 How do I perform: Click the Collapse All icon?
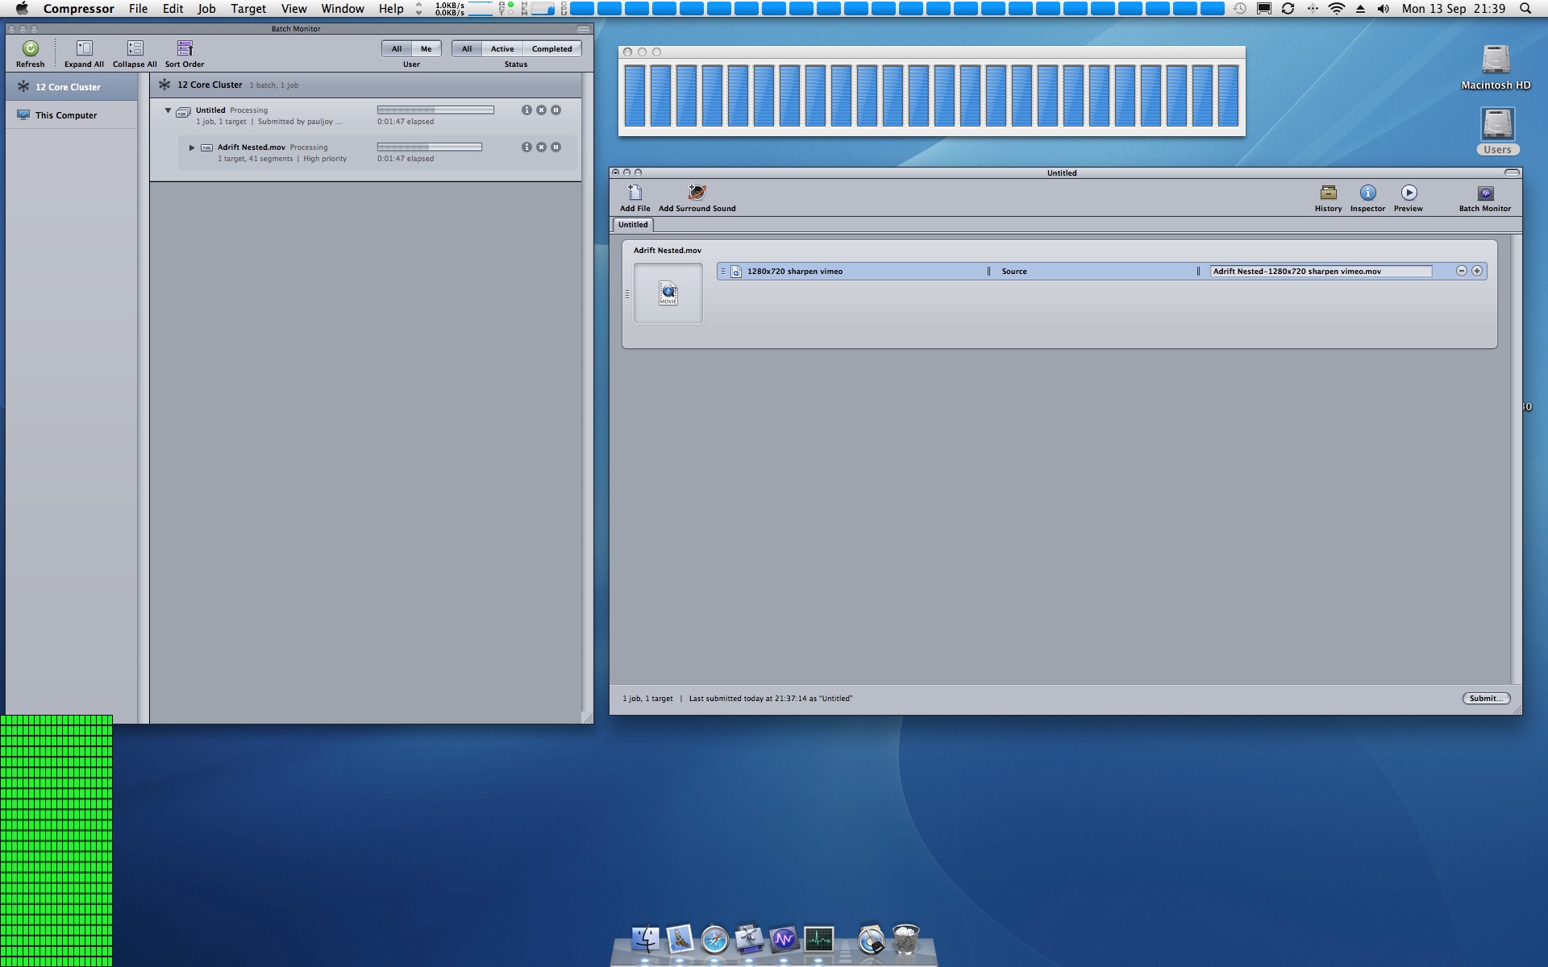(134, 48)
